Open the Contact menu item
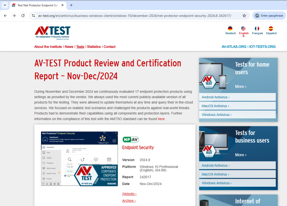 [109, 47]
